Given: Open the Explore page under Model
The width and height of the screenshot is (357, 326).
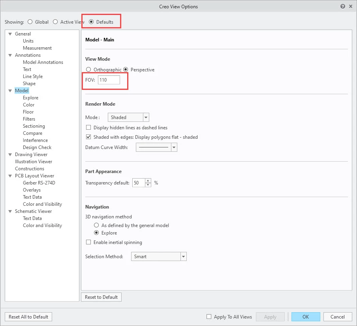Looking at the screenshot, I should pos(30,97).
